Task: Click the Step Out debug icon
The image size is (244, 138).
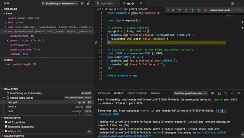Action: [193, 10]
